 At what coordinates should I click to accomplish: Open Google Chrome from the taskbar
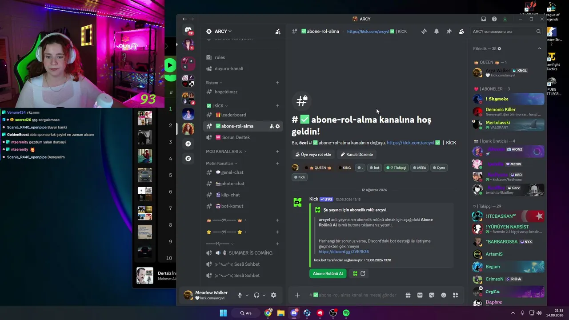click(268, 313)
